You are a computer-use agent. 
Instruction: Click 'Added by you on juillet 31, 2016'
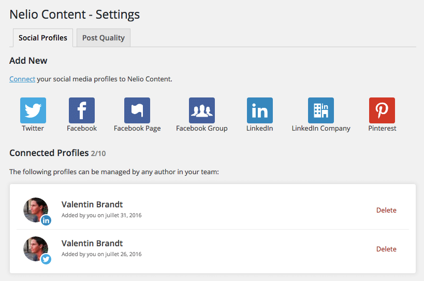pyautogui.click(x=101, y=215)
